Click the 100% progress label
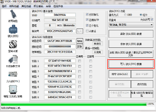 (x=151, y=104)
